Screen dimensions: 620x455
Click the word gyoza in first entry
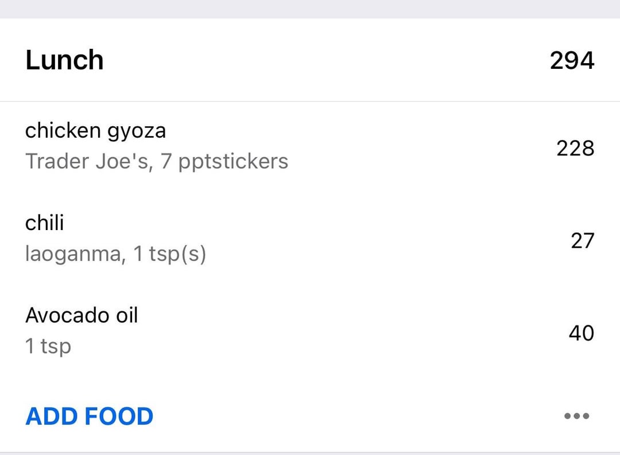pyautogui.click(x=137, y=131)
